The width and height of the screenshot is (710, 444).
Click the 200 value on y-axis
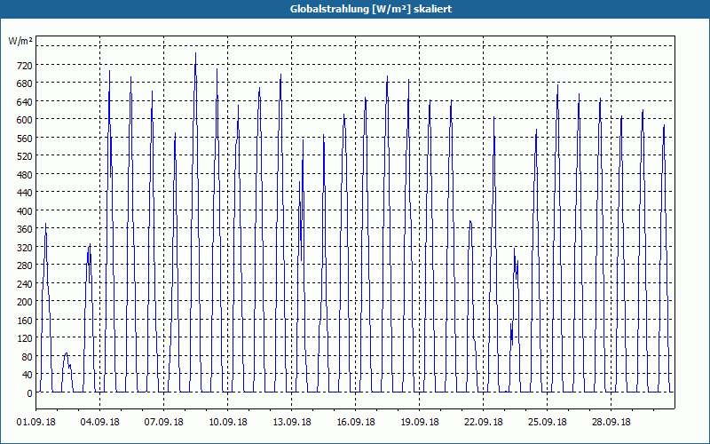click(x=25, y=302)
